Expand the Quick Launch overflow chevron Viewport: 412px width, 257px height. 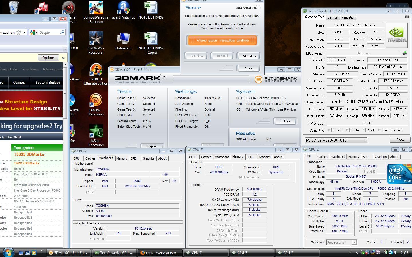pos(42,251)
